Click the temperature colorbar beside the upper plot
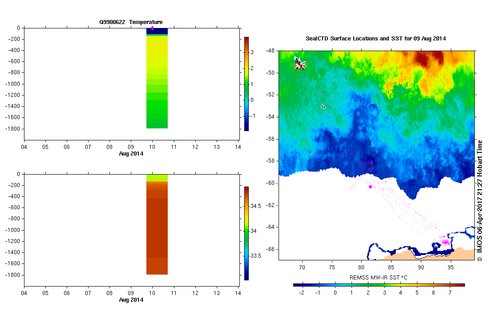The height and width of the screenshot is (311, 489). pyautogui.click(x=247, y=84)
